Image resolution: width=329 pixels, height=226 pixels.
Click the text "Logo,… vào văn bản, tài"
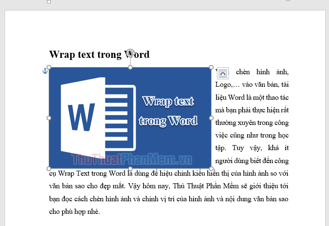[252, 85]
